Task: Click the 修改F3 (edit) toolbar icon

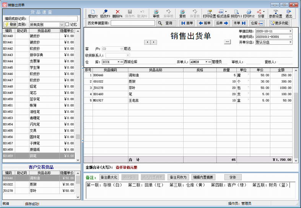Action: pos(105,12)
